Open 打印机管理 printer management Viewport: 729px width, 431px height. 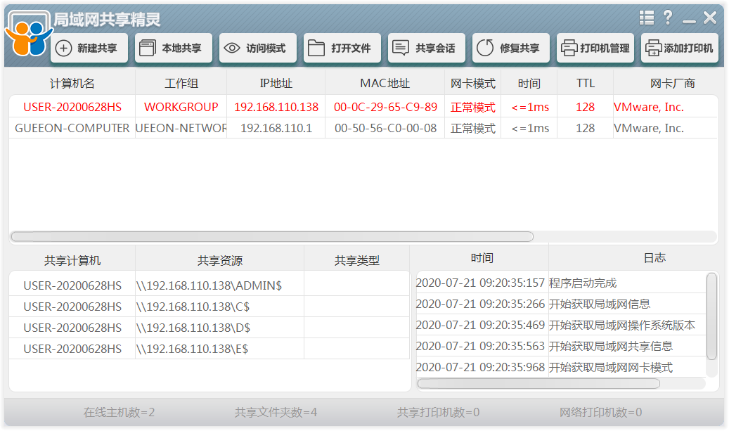[x=595, y=49]
